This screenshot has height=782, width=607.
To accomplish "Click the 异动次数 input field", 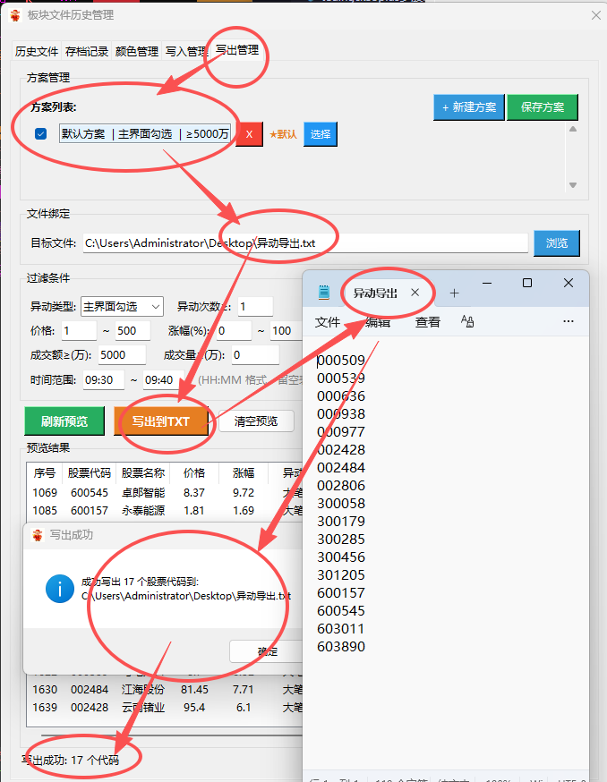I will (255, 306).
